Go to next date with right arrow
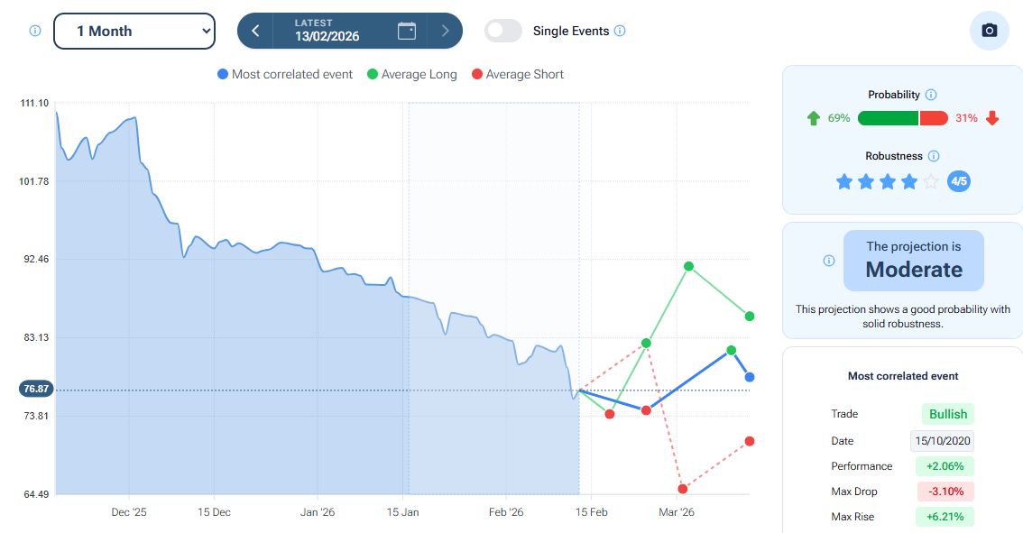 click(445, 31)
